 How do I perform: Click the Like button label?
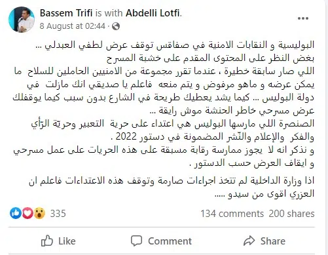[x=67, y=241]
